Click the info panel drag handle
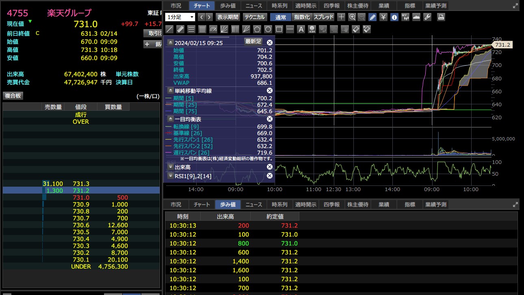This screenshot has height=295, width=524. click(219, 37)
